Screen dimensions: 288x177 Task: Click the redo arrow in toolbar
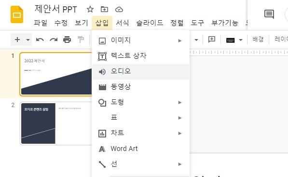coord(54,40)
